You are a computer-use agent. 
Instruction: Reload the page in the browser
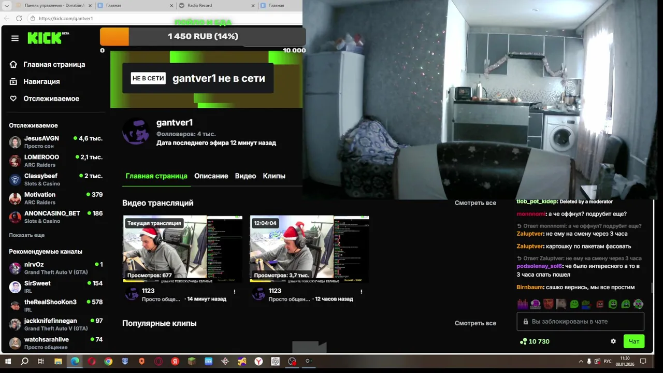(19, 18)
